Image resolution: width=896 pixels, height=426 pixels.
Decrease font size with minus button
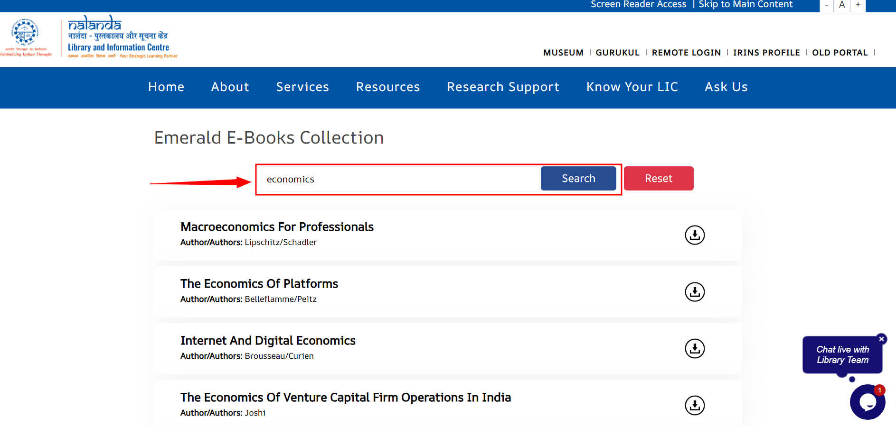(x=827, y=5)
